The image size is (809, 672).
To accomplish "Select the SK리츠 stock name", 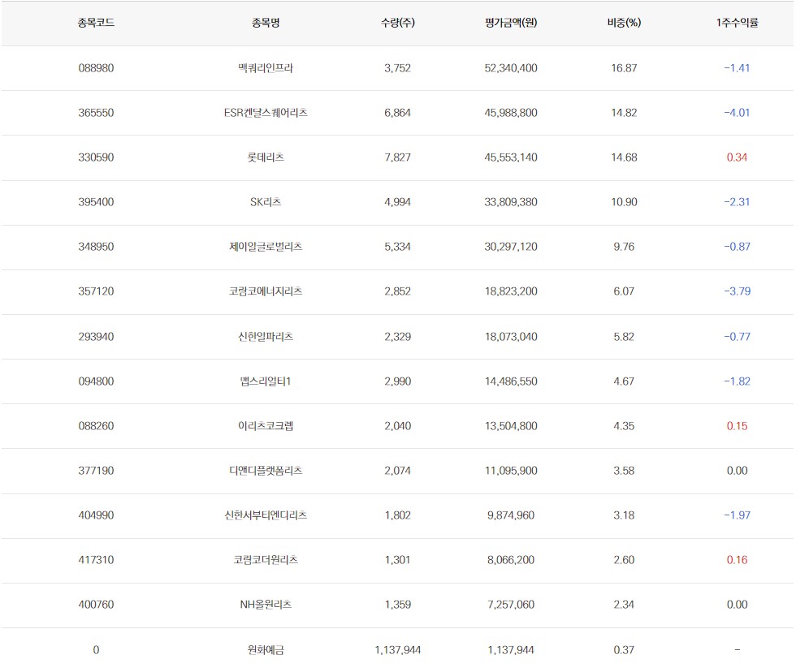I will (x=266, y=202).
